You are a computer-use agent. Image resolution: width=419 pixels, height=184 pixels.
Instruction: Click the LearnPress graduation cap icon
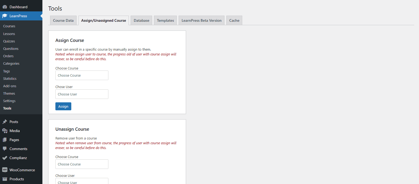point(5,16)
